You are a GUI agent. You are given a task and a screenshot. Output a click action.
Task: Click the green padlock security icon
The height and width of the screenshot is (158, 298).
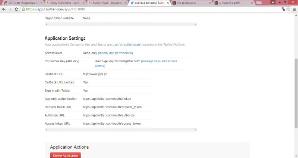(23, 9)
